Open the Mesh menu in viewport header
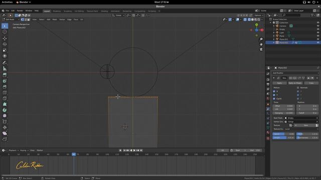 tap(55, 19)
